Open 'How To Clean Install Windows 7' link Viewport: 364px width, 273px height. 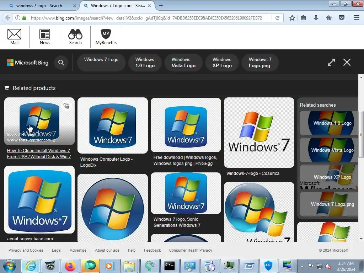point(39,154)
